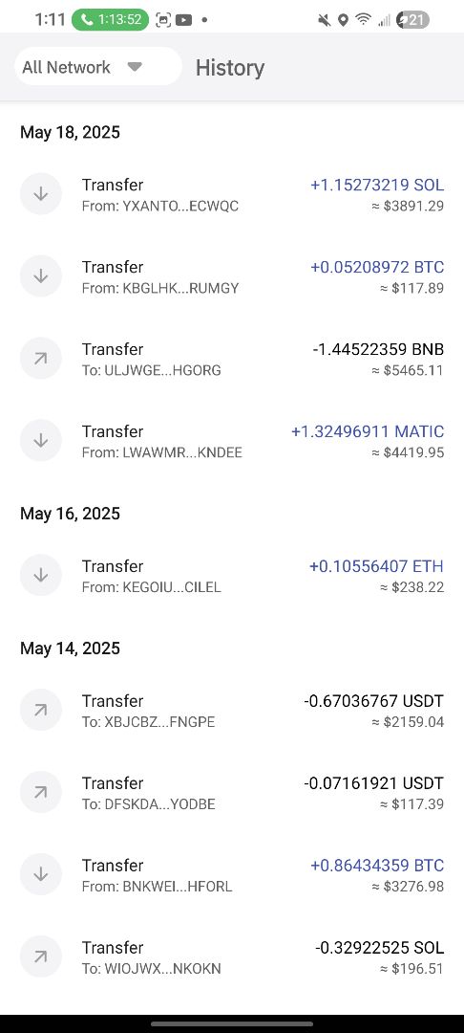Open the All Network dropdown
The height and width of the screenshot is (1033, 464).
click(98, 67)
